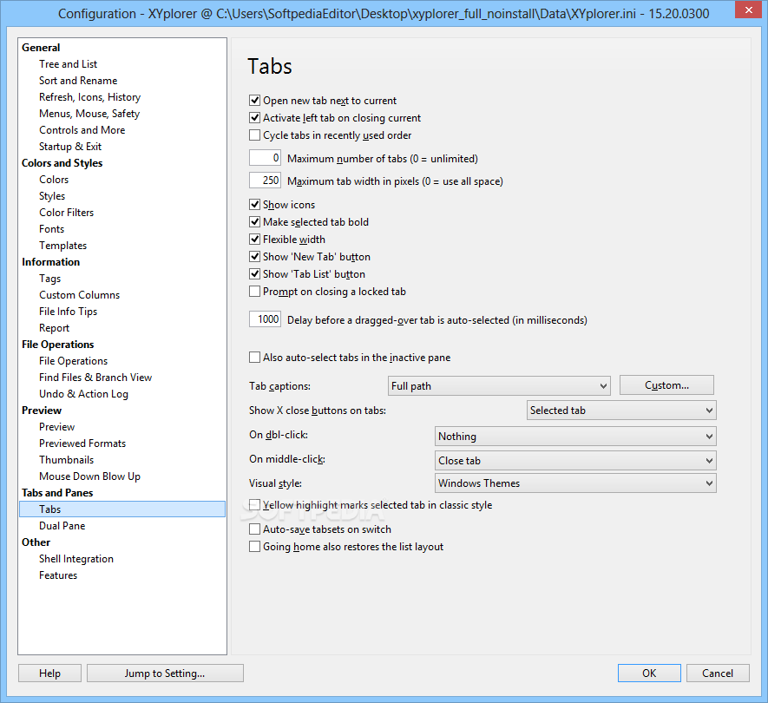Screen dimensions: 768x703
Task: Select 'Shell Integration' category
Action: 76,559
